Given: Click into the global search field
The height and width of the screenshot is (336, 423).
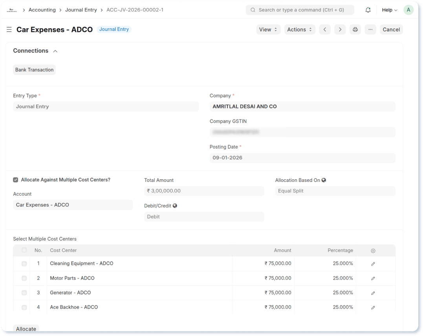Looking at the screenshot, I should [x=300, y=9].
